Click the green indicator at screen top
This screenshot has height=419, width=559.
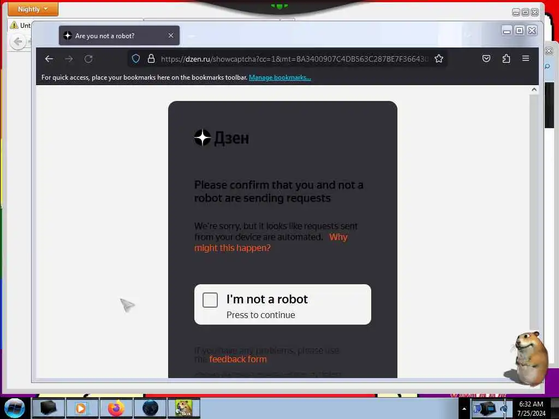click(x=279, y=6)
